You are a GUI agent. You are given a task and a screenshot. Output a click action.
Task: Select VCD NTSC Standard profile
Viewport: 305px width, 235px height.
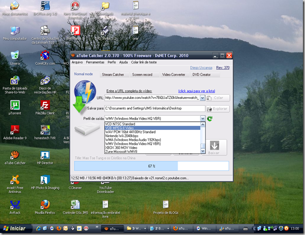pos(152,124)
